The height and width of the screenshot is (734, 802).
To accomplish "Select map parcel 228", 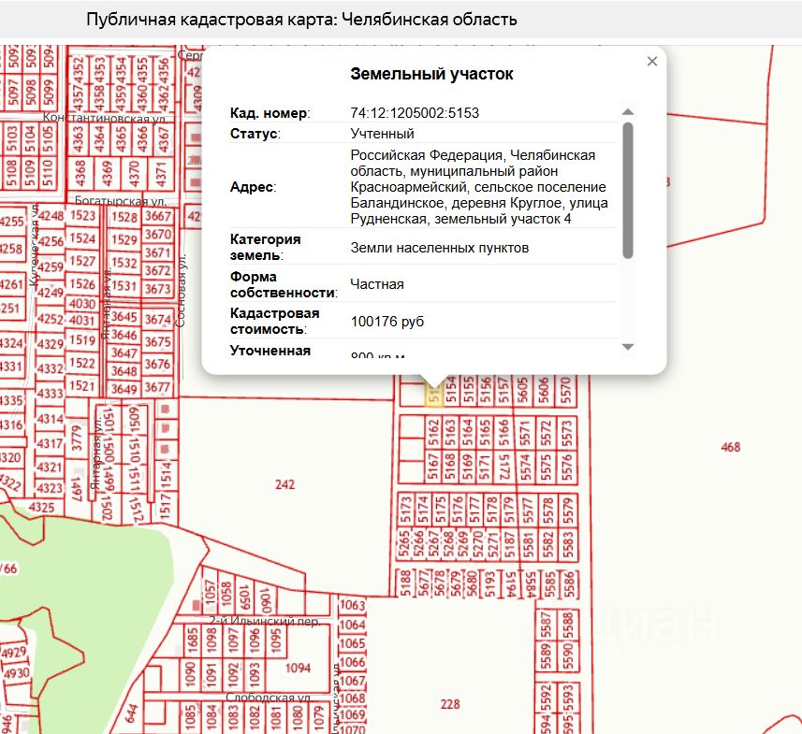I will point(450,704).
